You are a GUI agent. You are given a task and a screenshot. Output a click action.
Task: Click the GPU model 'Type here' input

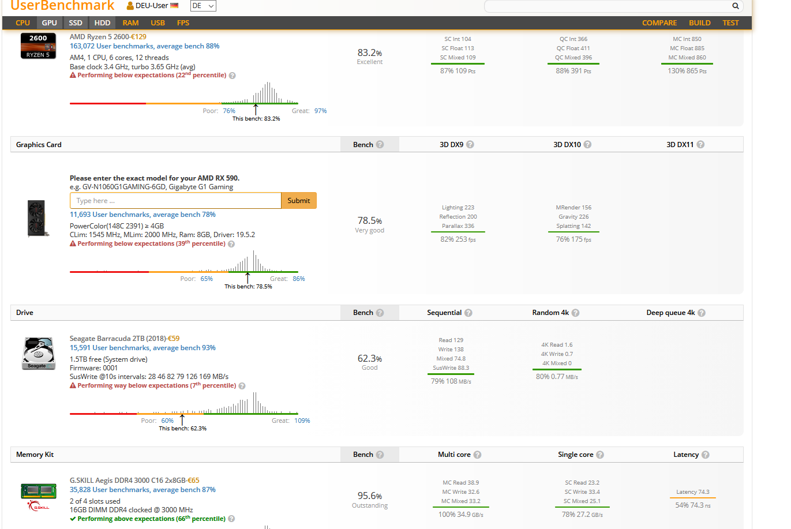(x=175, y=201)
